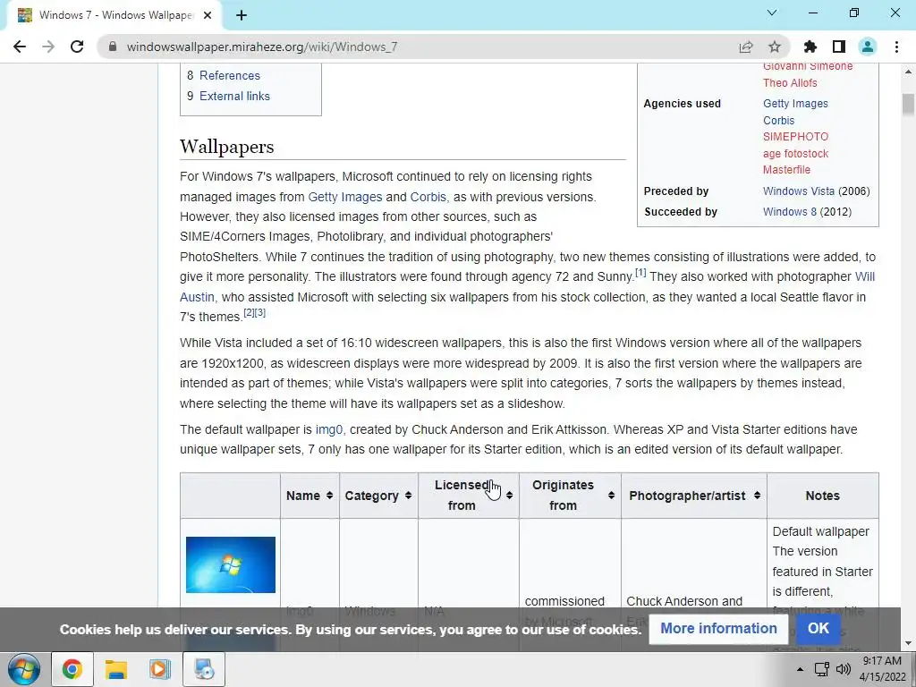Close the Windows 7 wallpaper tab

coord(208,16)
